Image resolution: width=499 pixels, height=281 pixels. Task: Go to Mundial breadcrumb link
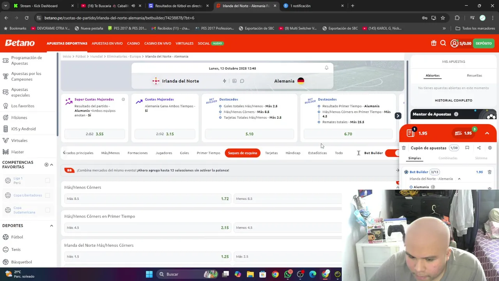coord(96,57)
